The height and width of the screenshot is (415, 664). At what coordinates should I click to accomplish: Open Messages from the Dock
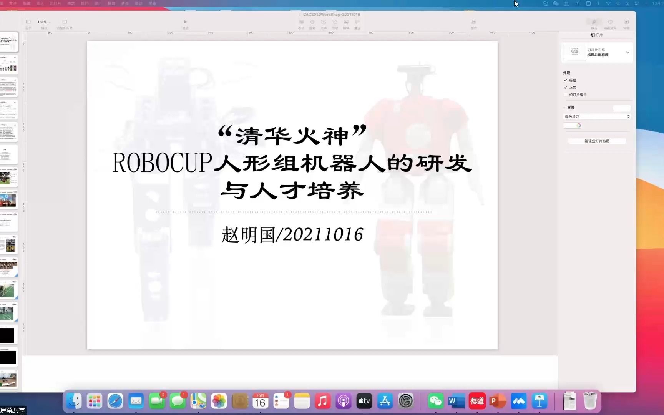[178, 402]
